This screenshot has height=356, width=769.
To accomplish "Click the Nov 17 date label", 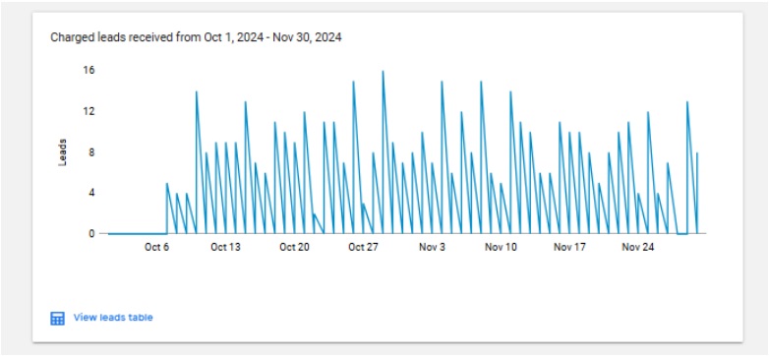I will pyautogui.click(x=570, y=247).
